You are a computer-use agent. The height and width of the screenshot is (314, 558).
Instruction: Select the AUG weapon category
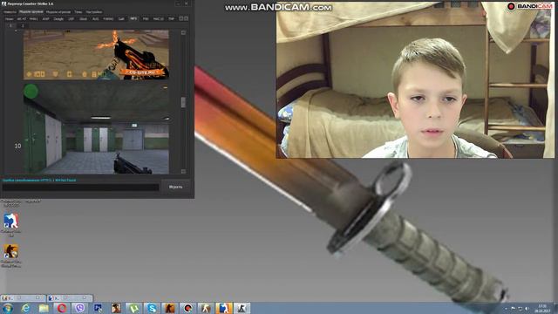point(95,19)
